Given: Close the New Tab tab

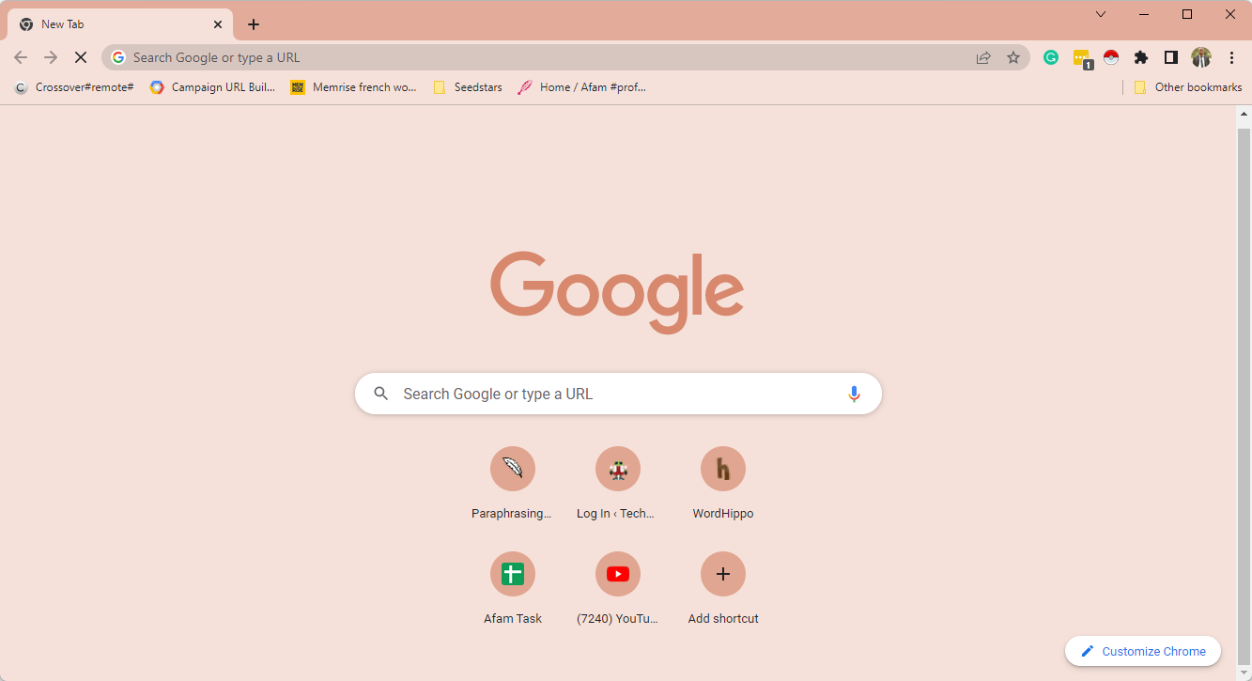Looking at the screenshot, I should coord(218,24).
